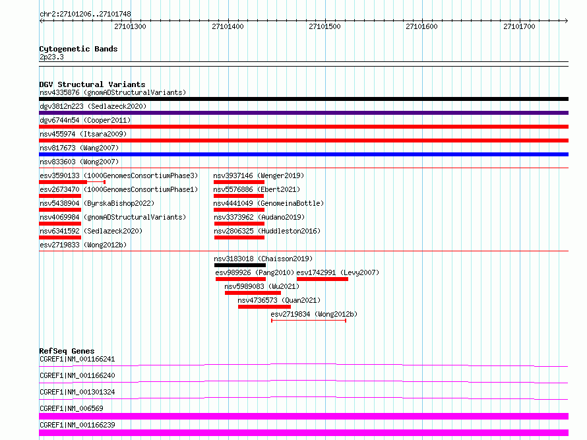Click the left arrowhead of the ruler

point(42,21)
